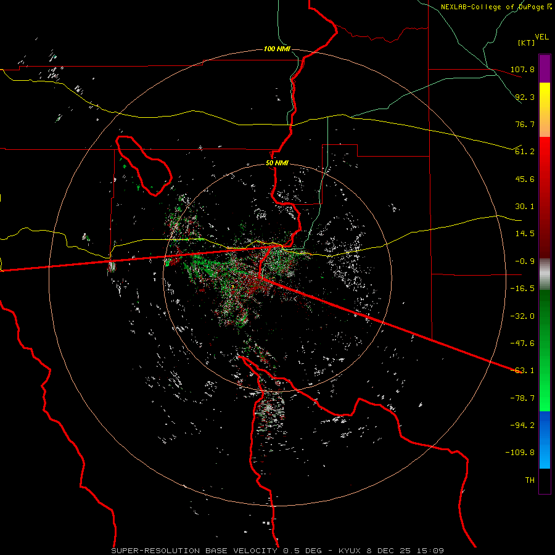Pick the purple segment of velocity color bar
This screenshot has width=555, height=555.
545,68
